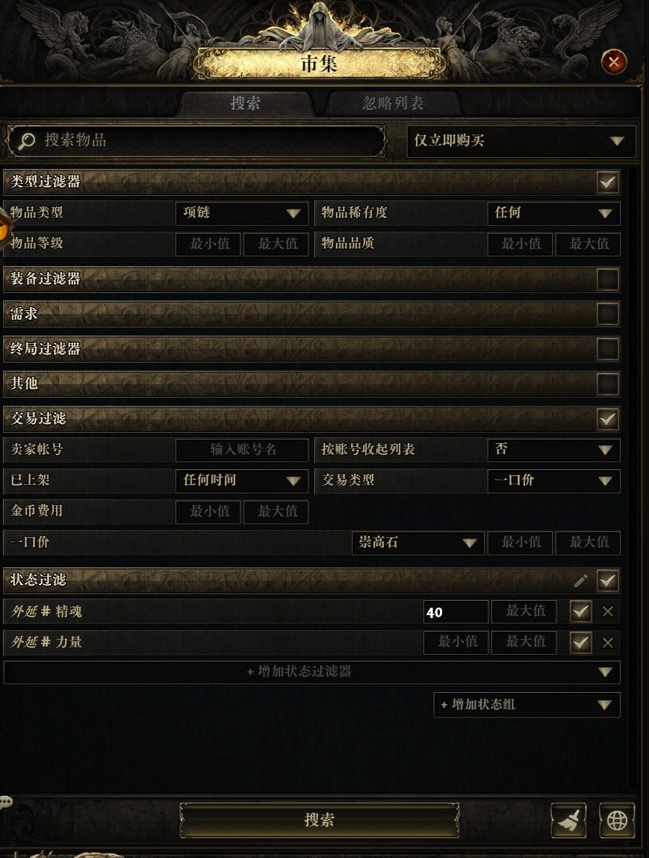This screenshot has height=858, width=649.
Task: Open the globe language icon
Action: point(618,820)
